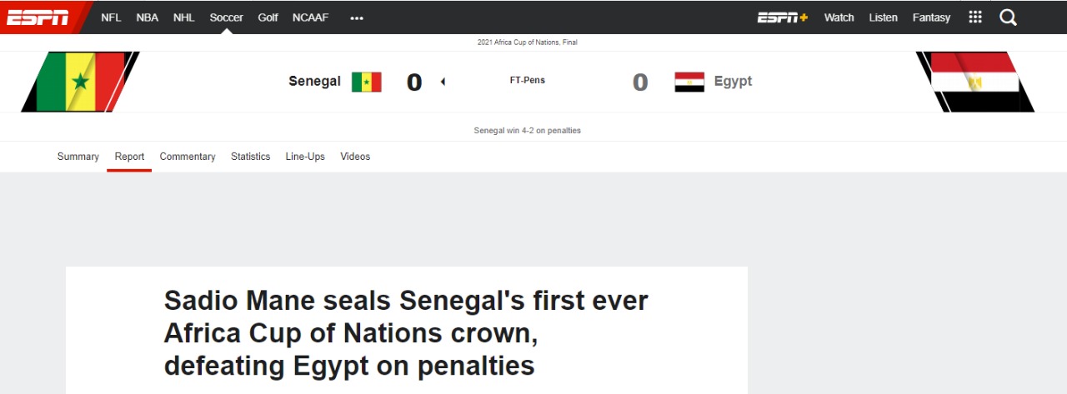Open the NCAAF menu
The height and width of the screenshot is (394, 1067).
click(x=311, y=17)
